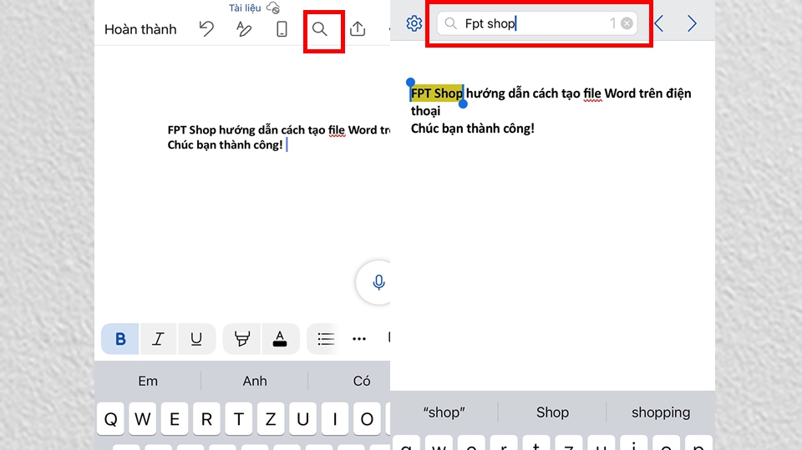Tap the I key on the left keyboard
The image size is (802, 450).
[335, 419]
